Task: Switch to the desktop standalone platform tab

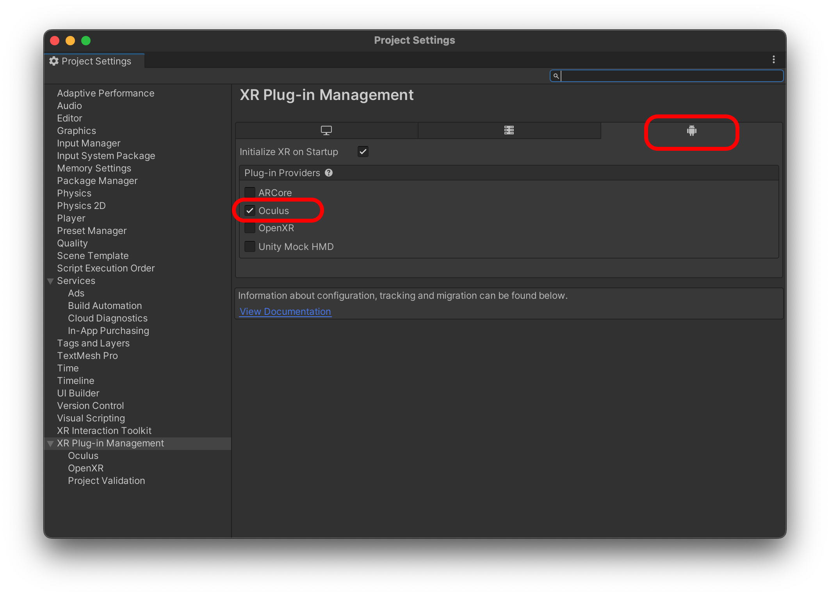Action: coord(326,130)
